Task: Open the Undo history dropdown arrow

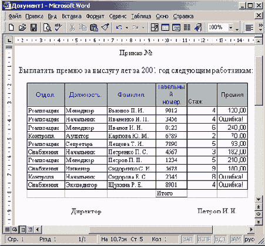Action: [127, 28]
